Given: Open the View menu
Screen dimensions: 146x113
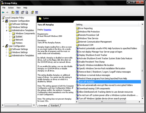Looking at the screenshot, I should point(18,8).
